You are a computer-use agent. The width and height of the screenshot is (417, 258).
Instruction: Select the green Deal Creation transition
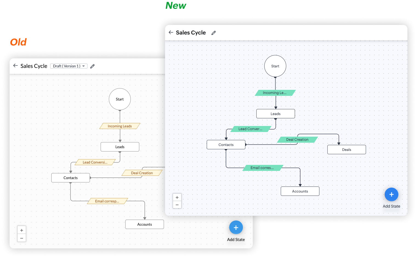[297, 140]
